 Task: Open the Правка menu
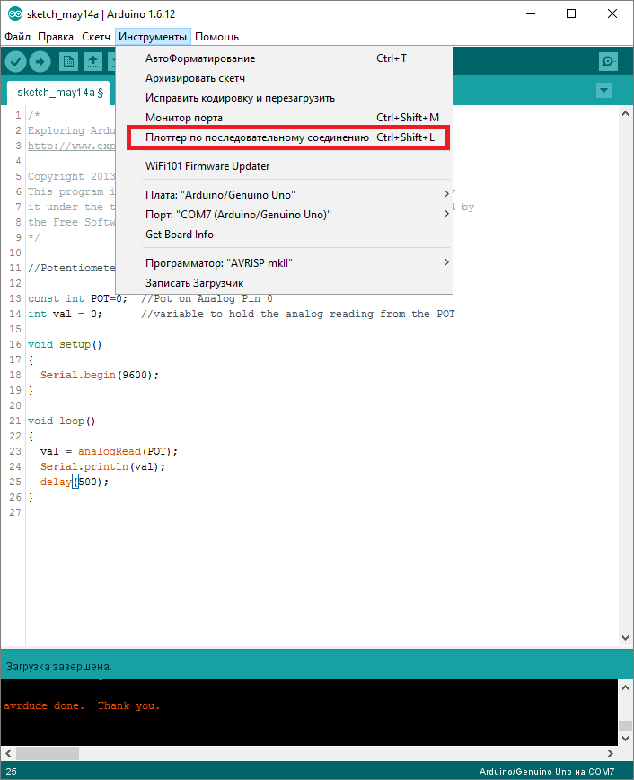(56, 37)
